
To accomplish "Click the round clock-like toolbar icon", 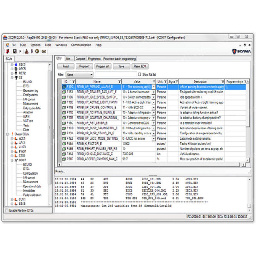I will [38, 51].
